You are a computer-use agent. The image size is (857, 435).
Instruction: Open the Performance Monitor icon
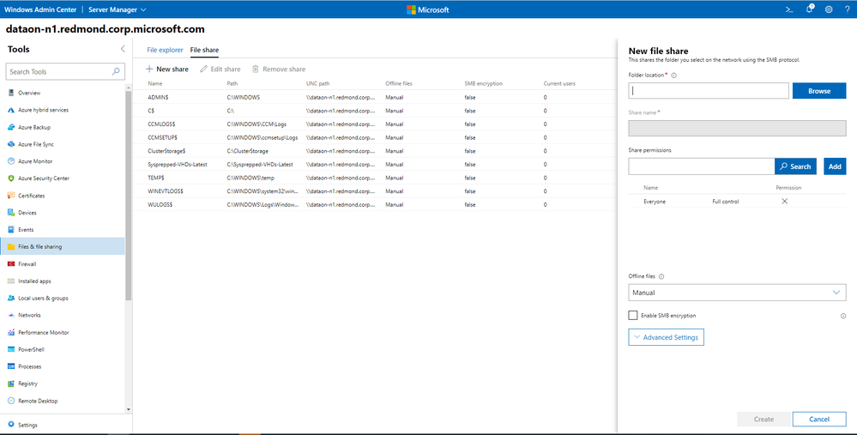(x=11, y=332)
